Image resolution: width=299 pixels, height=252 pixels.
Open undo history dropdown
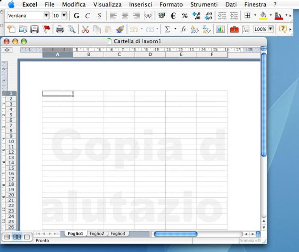coord(142,29)
